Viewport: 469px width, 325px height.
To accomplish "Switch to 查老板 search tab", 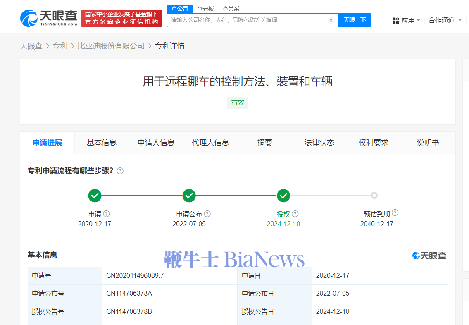I will (x=205, y=9).
